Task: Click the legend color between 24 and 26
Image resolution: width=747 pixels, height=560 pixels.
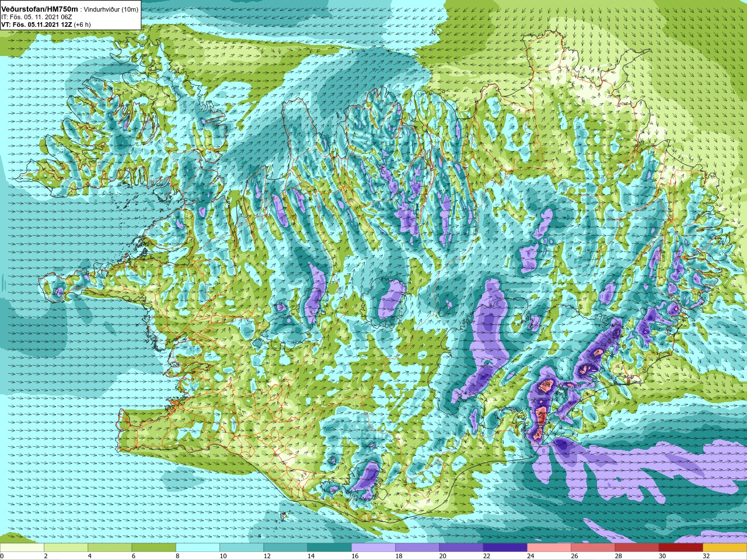Action: (x=549, y=547)
